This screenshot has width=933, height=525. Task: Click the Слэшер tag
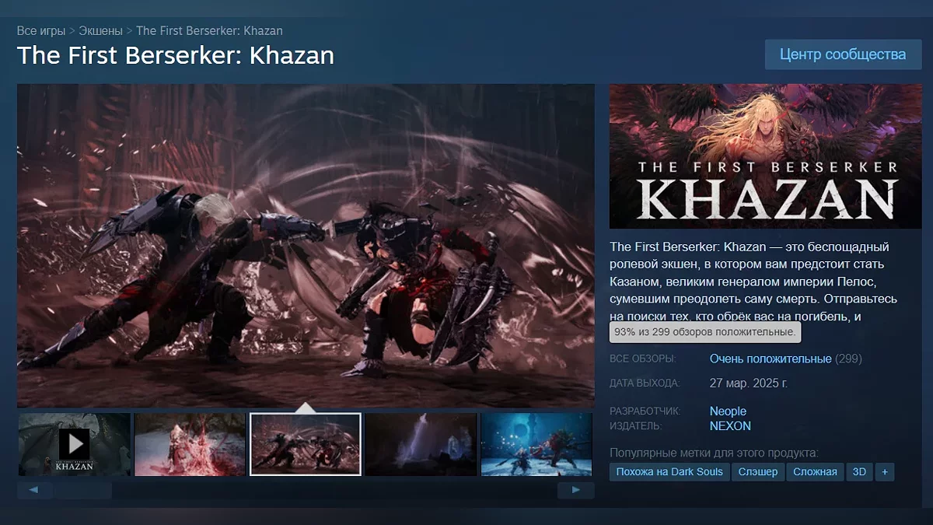pyautogui.click(x=758, y=472)
